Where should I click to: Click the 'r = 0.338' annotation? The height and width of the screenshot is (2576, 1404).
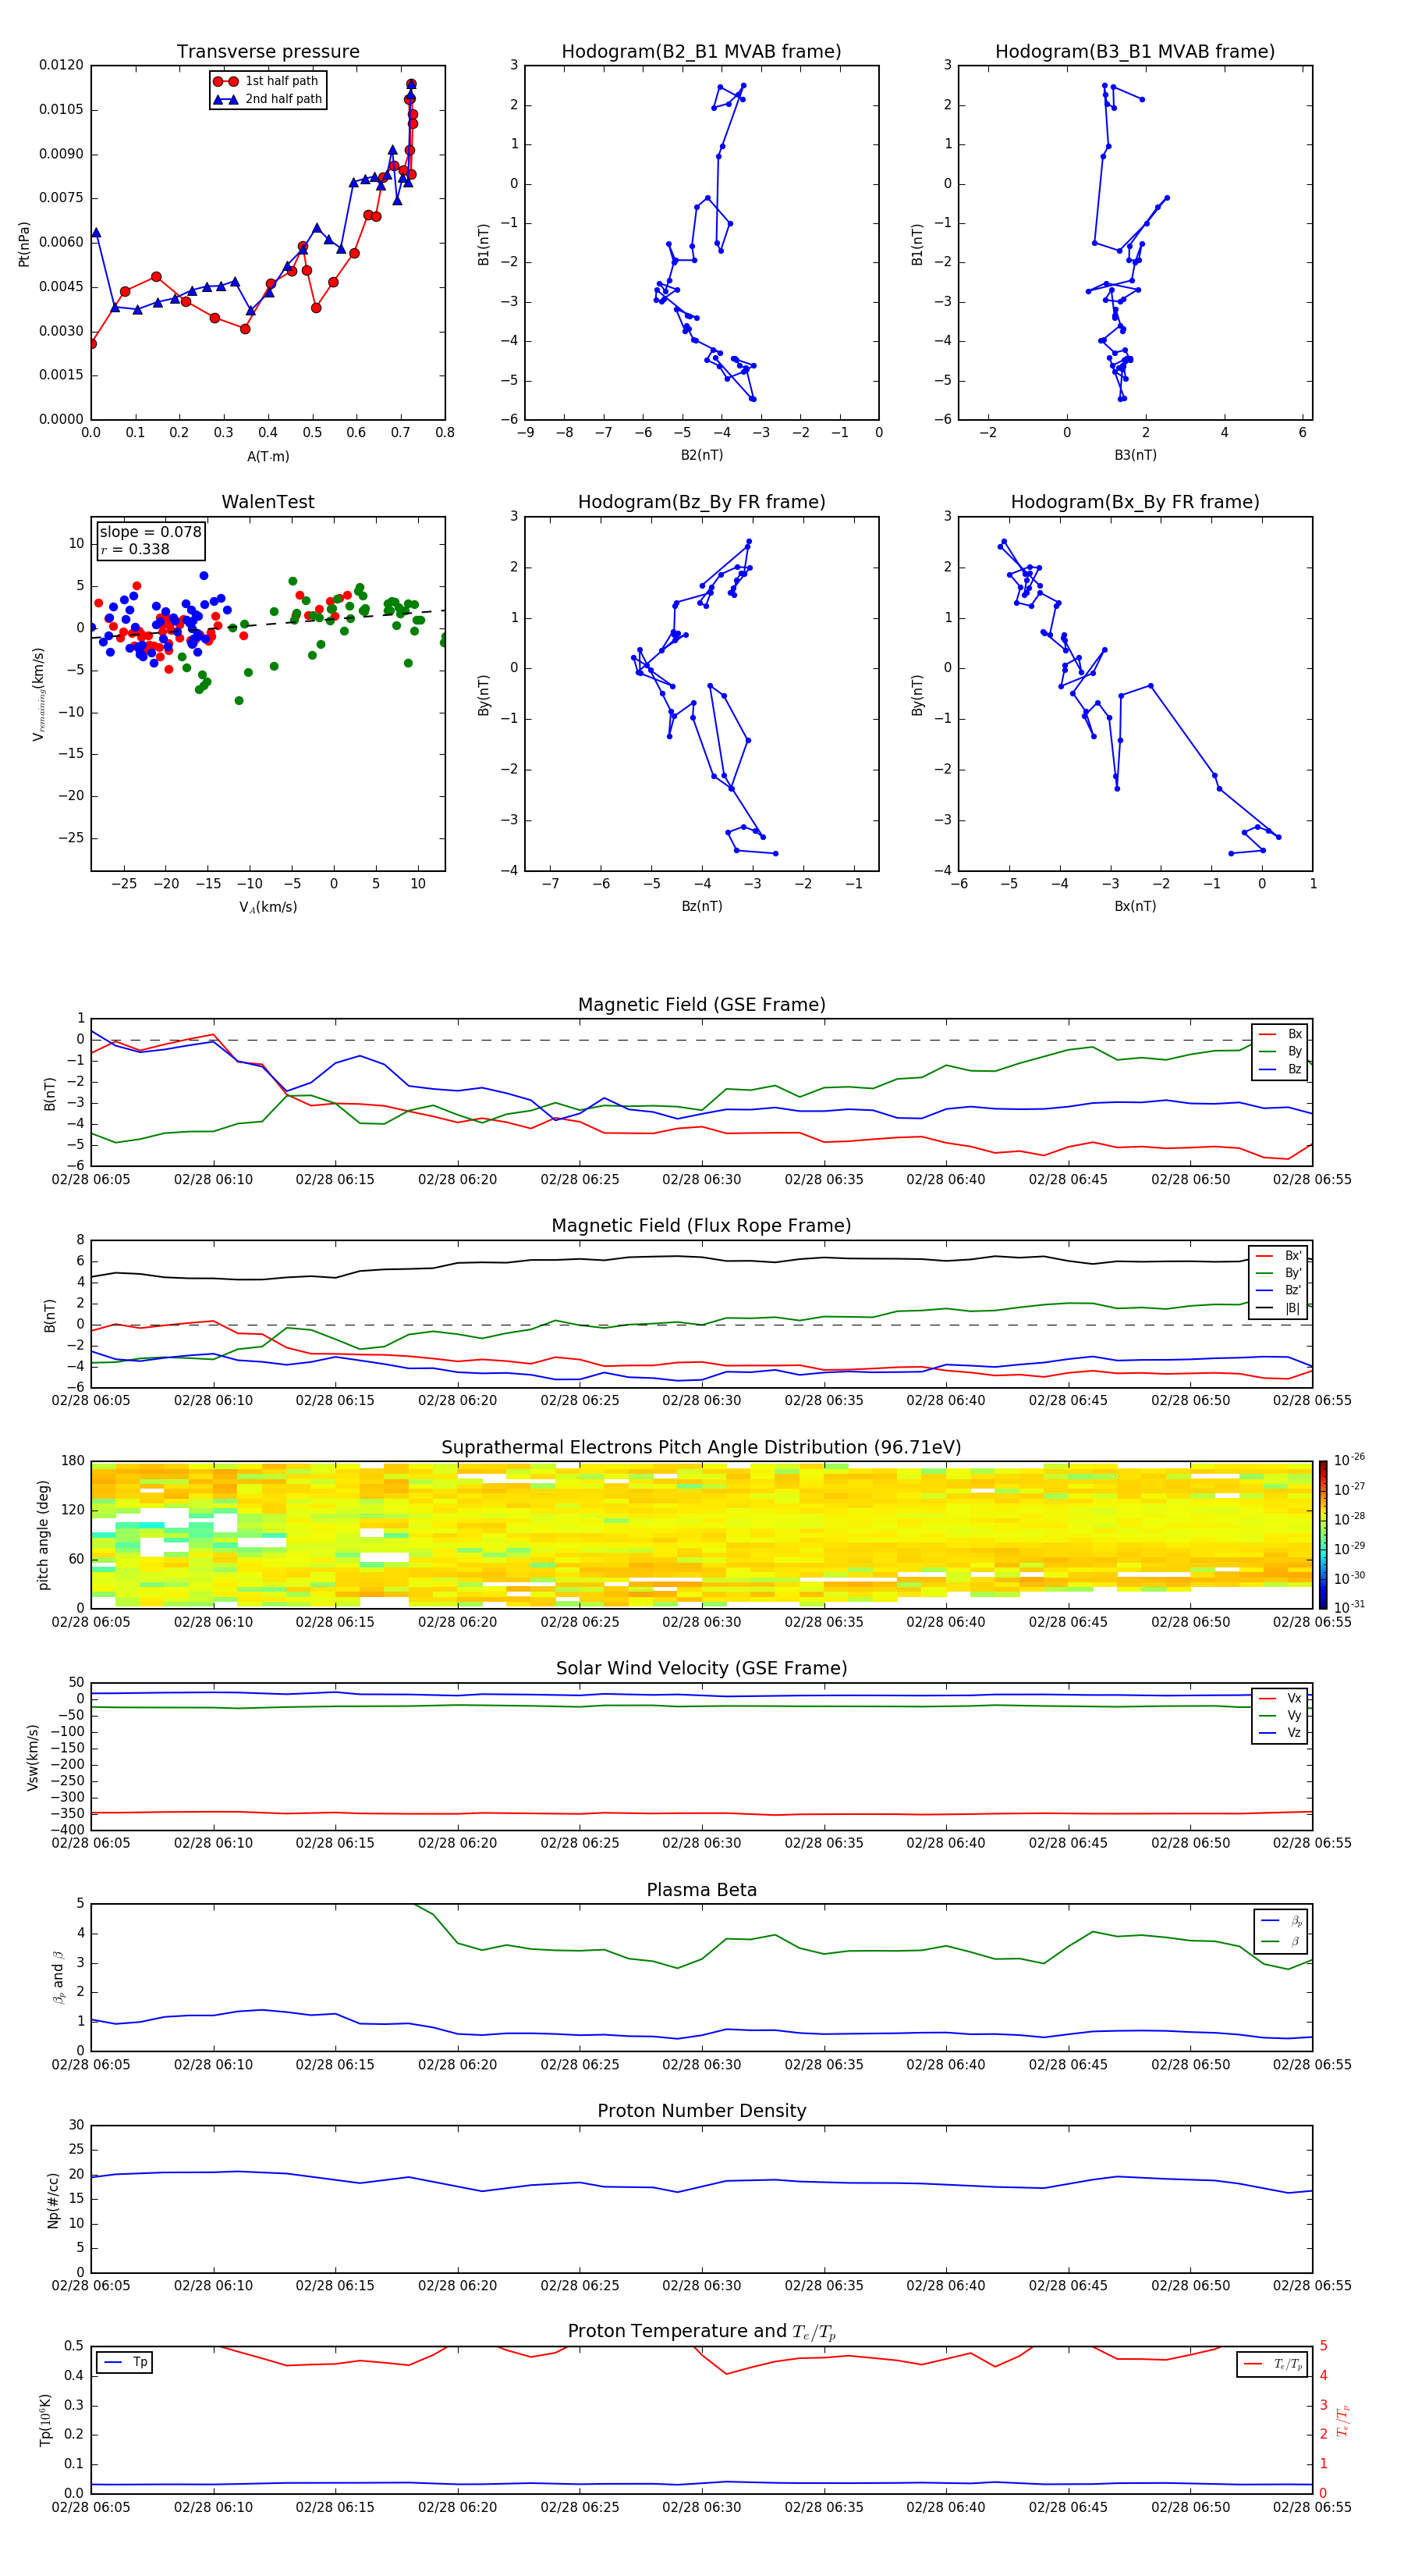pyautogui.click(x=135, y=549)
